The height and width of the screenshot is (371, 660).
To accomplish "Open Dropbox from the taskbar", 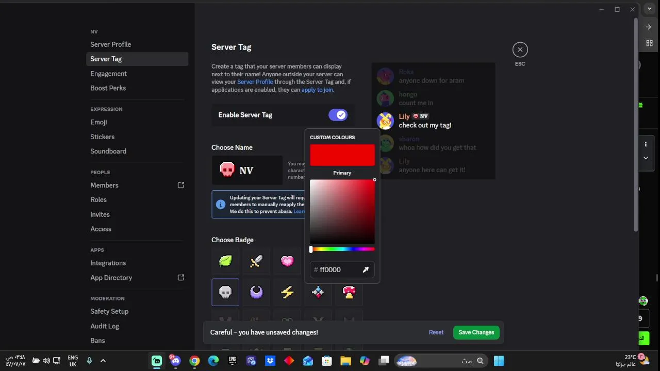I will coord(270,361).
